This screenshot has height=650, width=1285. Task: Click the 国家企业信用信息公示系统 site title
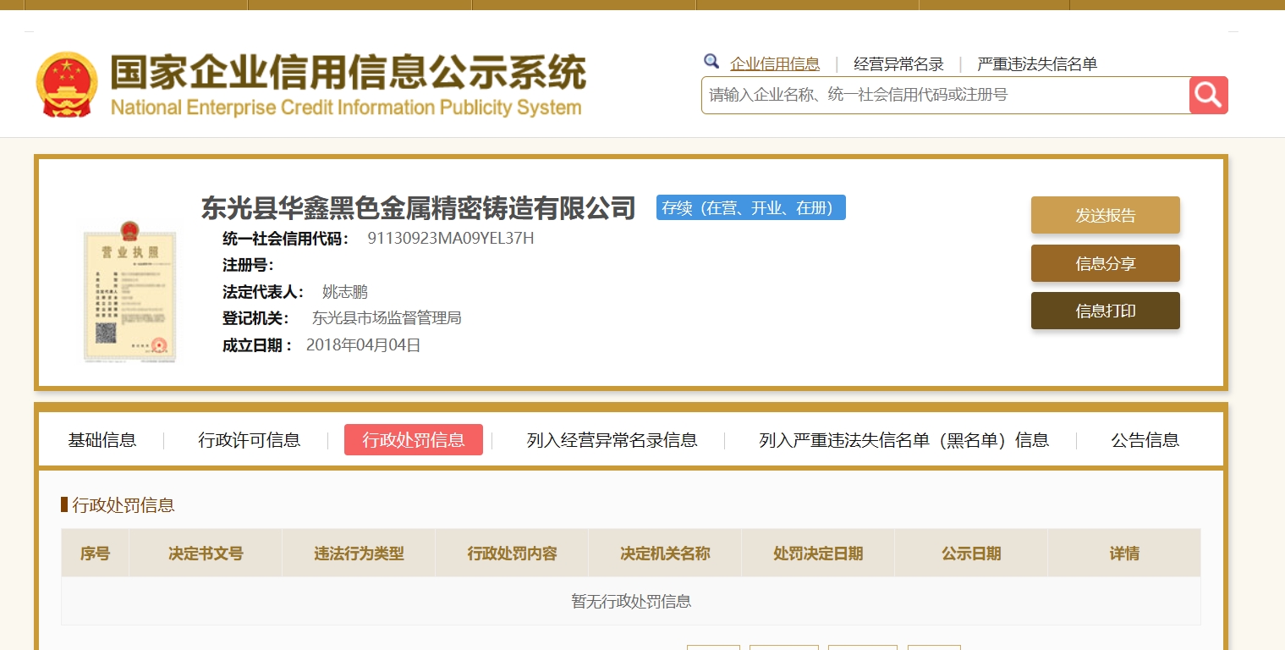pyautogui.click(x=347, y=74)
